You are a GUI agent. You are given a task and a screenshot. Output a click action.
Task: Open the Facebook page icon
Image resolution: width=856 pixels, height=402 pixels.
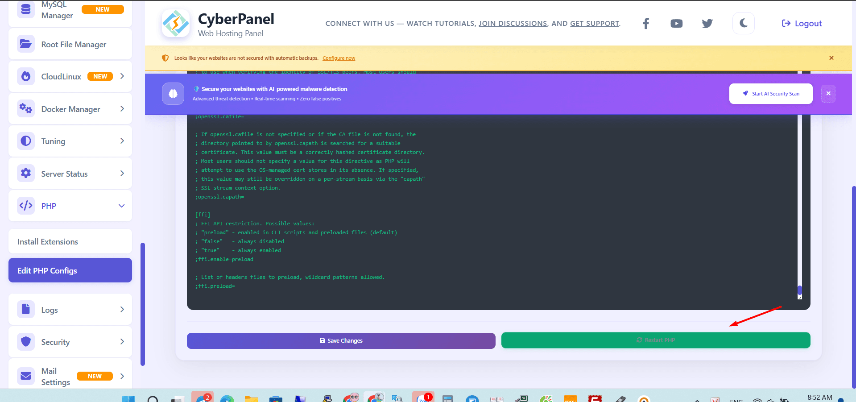(x=645, y=24)
